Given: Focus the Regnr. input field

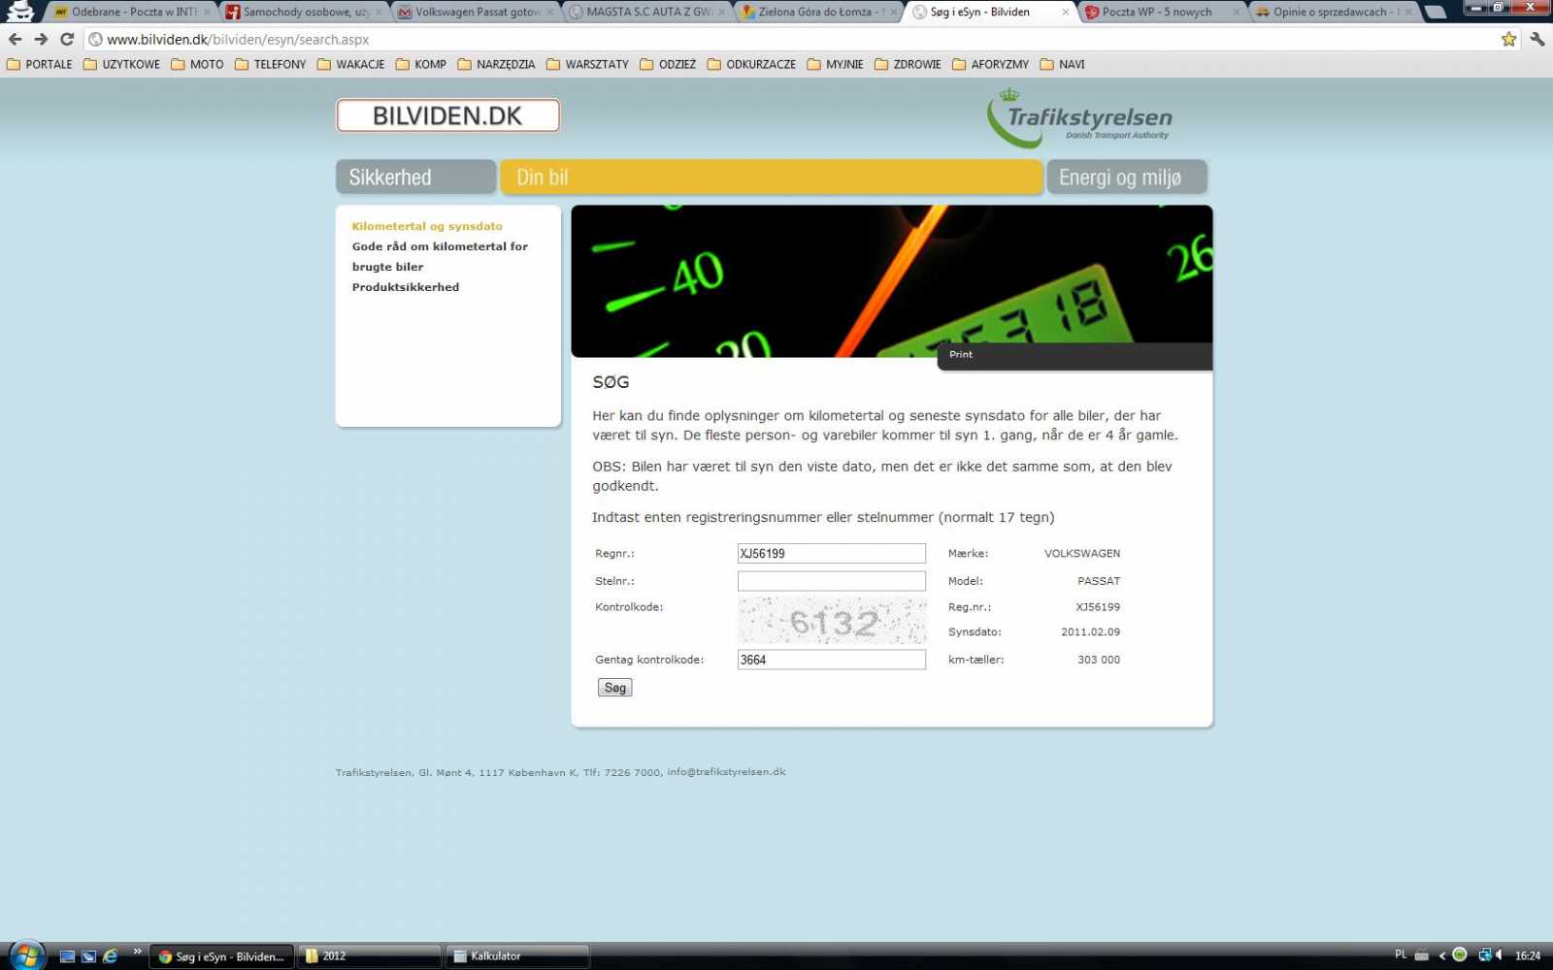Looking at the screenshot, I should (x=832, y=554).
